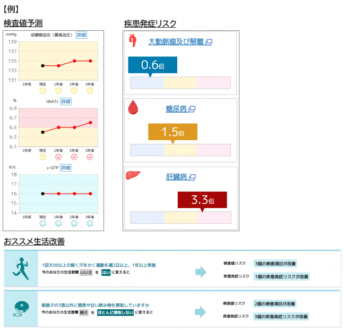Click HbA1c yellow face icon under 現在

(x=42, y=157)
